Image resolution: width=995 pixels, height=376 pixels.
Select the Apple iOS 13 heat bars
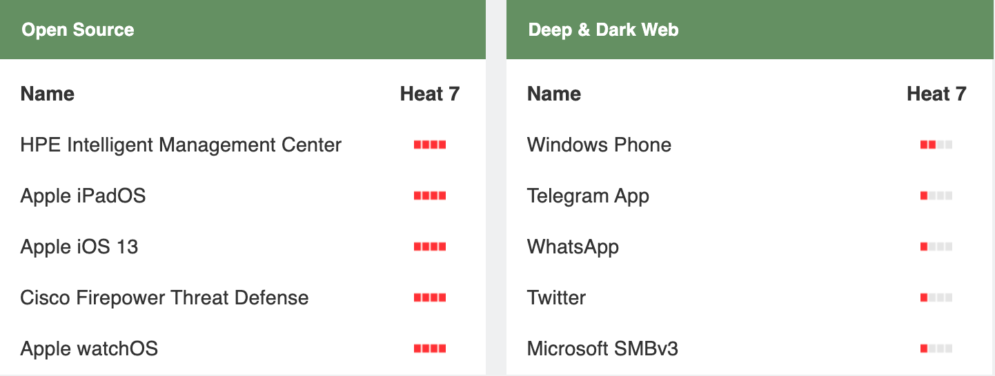click(430, 247)
